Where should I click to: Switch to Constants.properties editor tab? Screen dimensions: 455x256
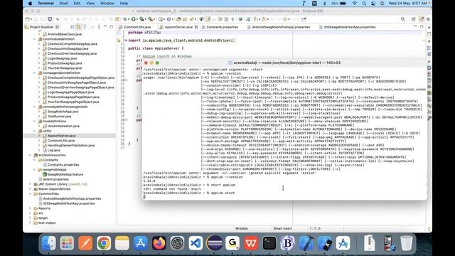point(223,27)
